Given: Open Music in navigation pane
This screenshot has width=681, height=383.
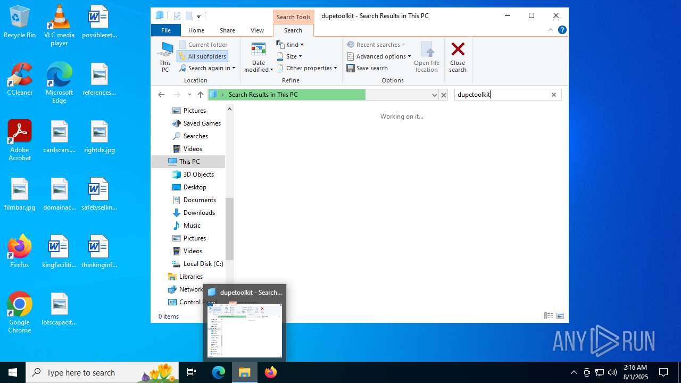Looking at the screenshot, I should coord(187,226).
